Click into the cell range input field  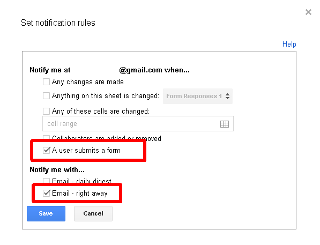point(138,124)
